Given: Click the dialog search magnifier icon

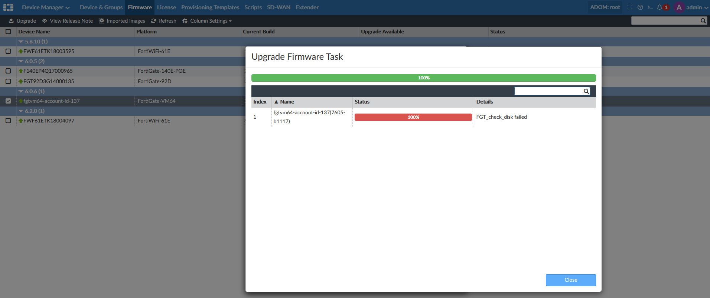Looking at the screenshot, I should tap(586, 91).
